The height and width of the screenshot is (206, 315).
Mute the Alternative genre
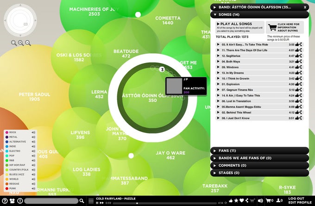coord(33,142)
